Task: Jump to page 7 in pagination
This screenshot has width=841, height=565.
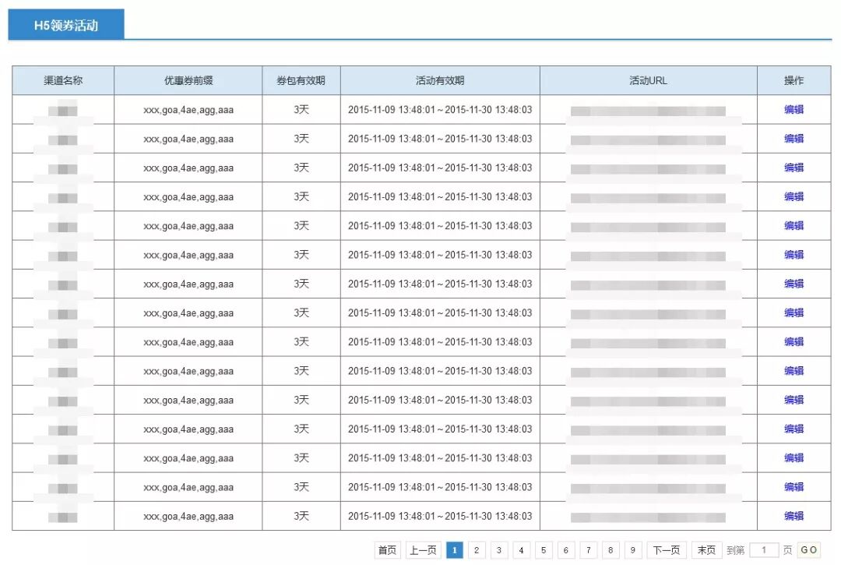Action: click(x=589, y=550)
